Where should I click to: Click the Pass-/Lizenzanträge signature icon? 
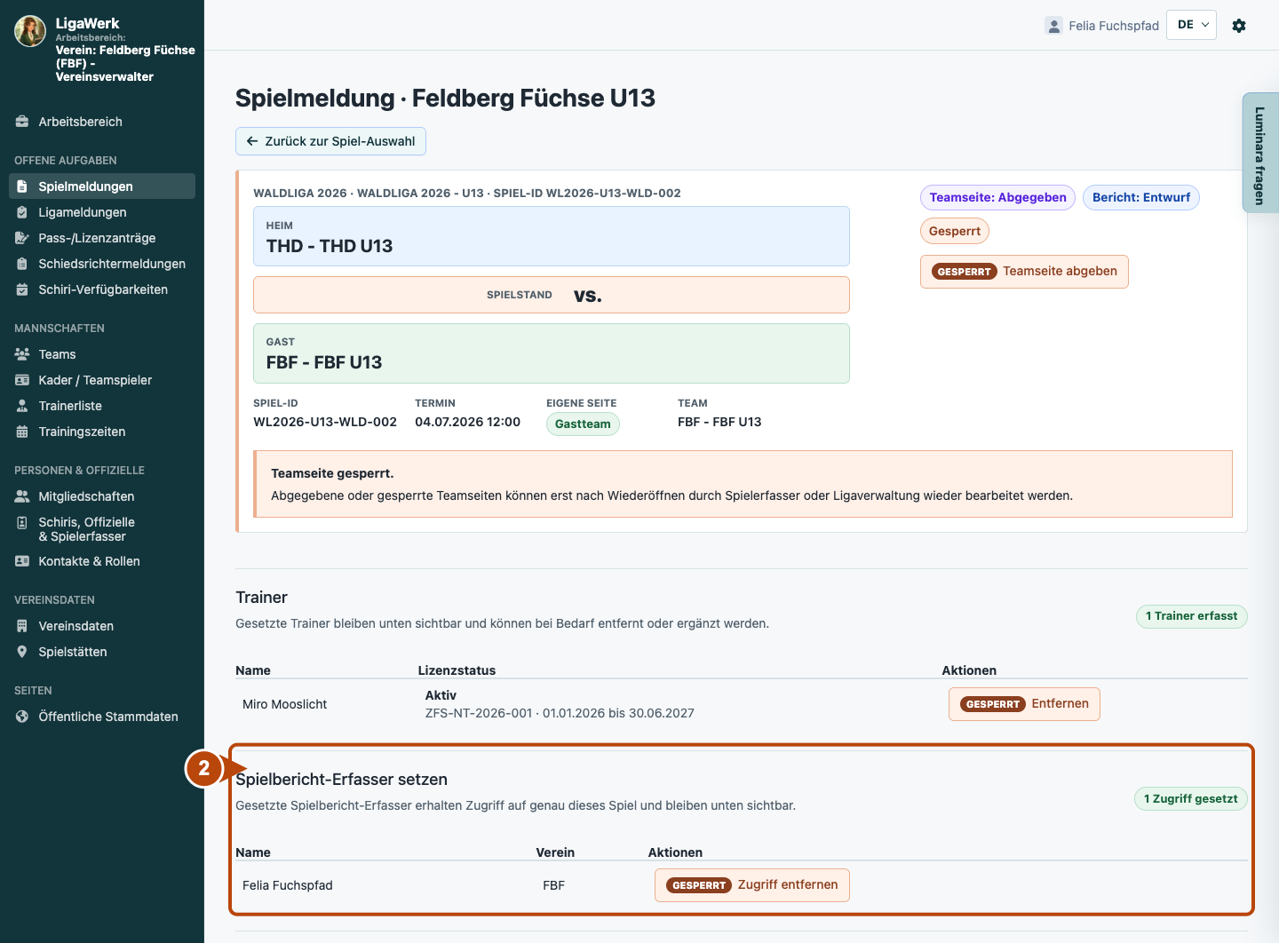(22, 238)
